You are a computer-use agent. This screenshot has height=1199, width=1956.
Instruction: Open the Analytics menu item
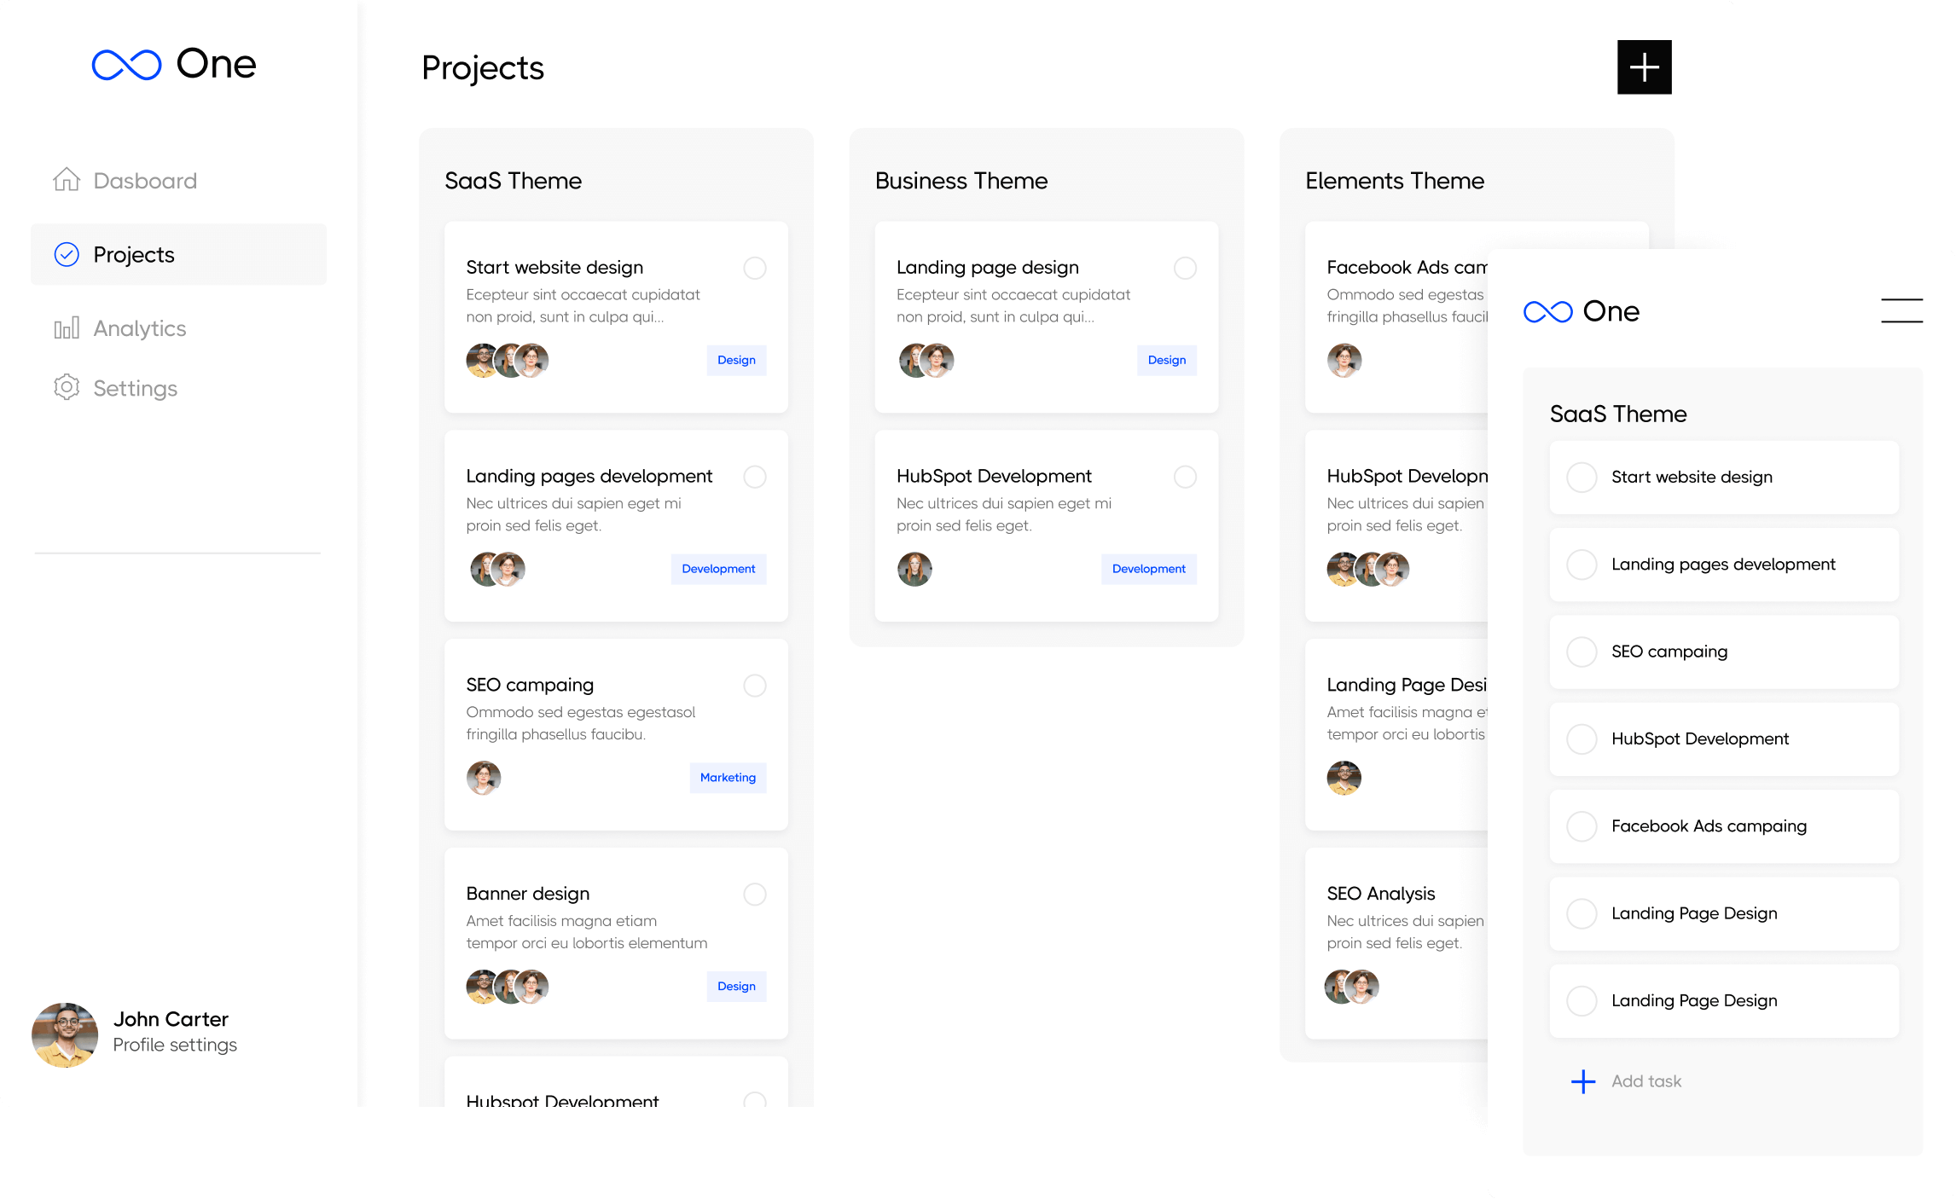[x=139, y=328]
